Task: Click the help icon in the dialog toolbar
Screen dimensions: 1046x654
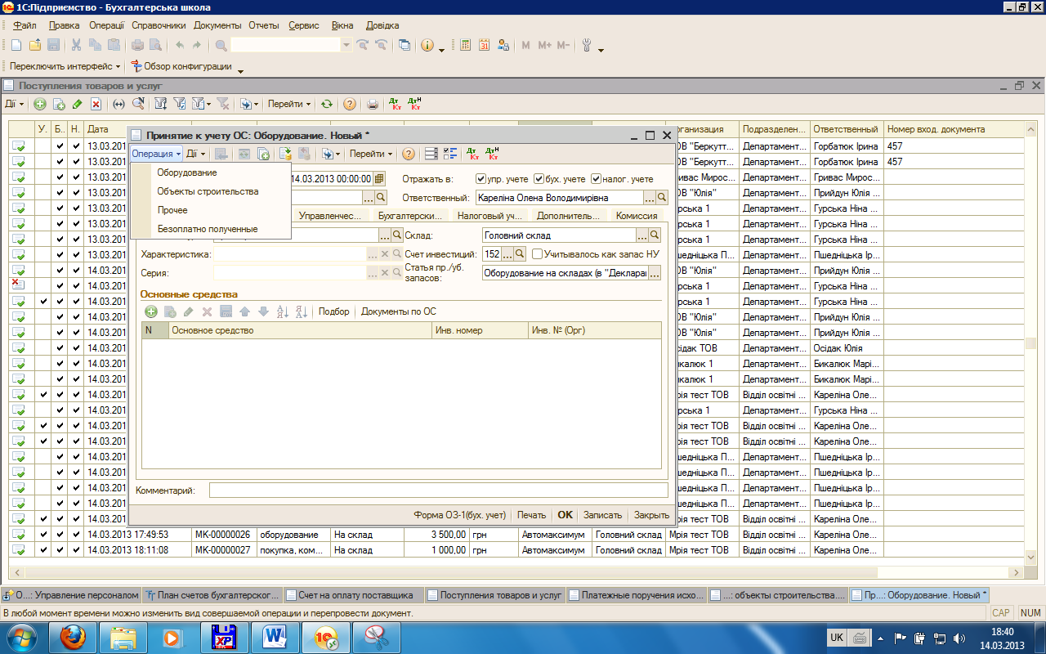Action: click(409, 154)
